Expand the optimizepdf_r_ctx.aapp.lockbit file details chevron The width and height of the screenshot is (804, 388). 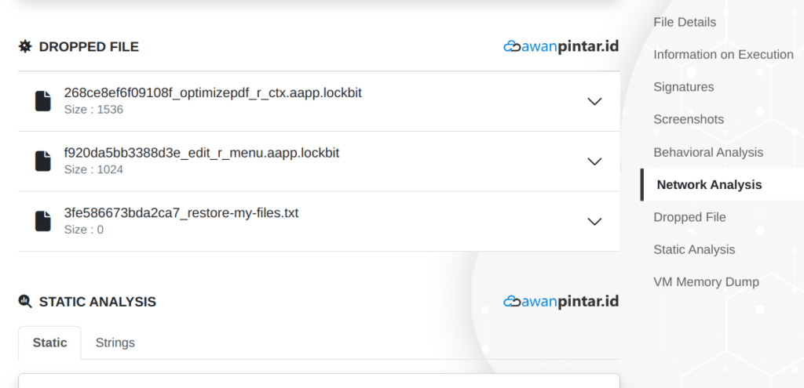coord(594,101)
